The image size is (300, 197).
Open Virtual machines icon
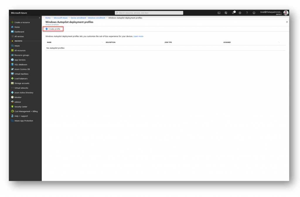pyautogui.click(x=12, y=74)
